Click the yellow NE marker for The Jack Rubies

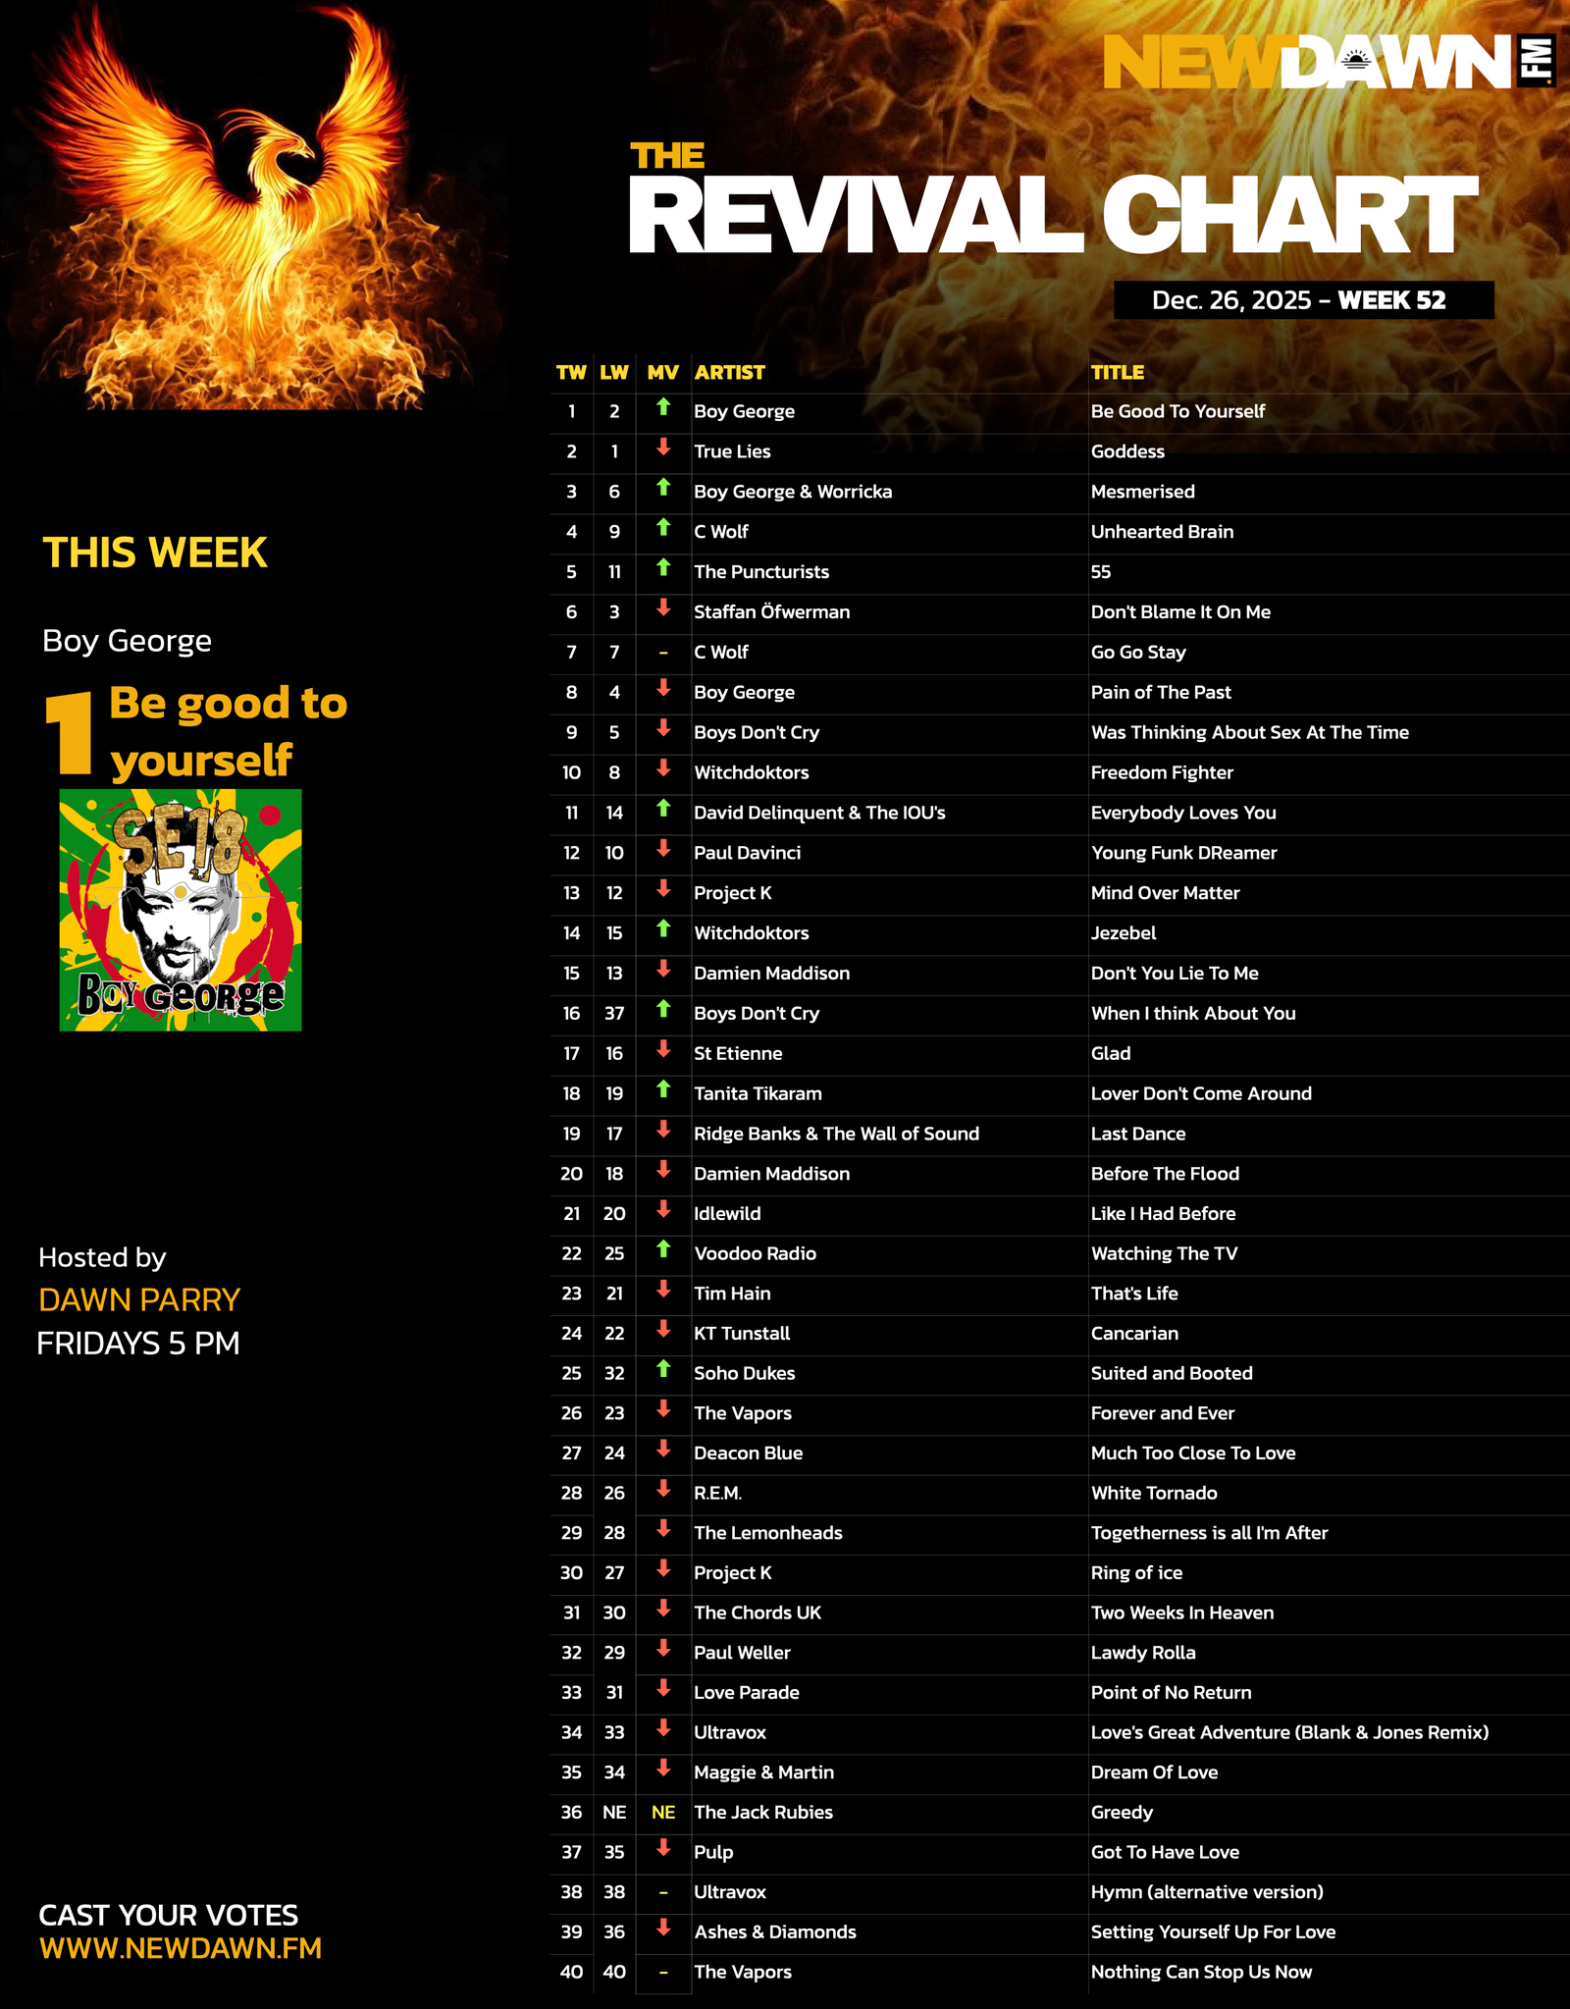(663, 1812)
